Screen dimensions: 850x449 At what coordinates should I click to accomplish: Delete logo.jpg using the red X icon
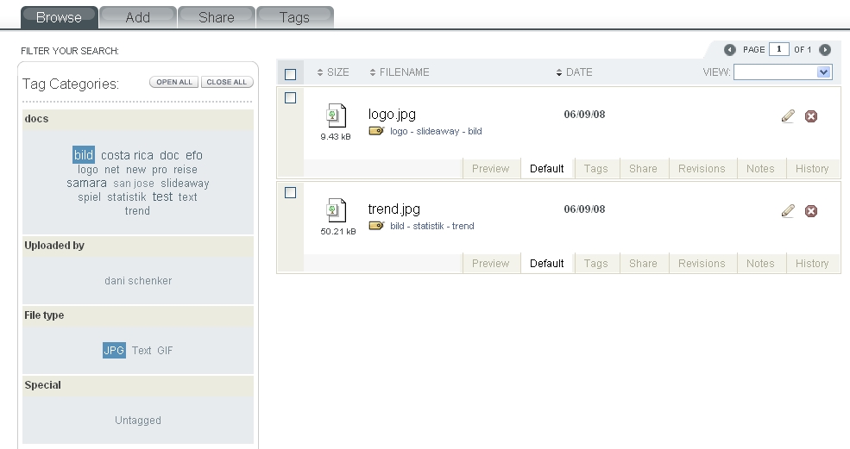coord(811,116)
